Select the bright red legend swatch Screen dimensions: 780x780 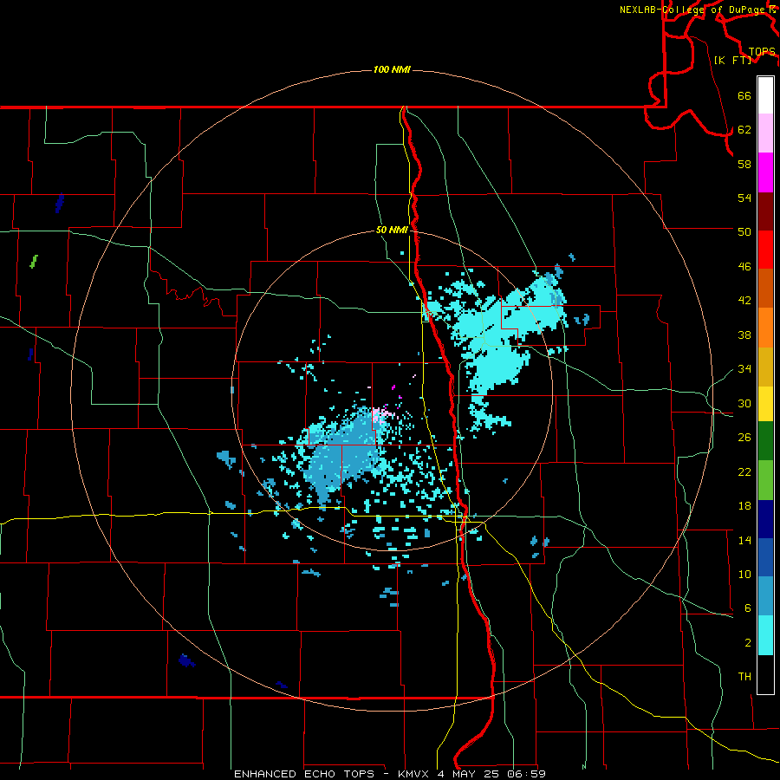765,250
